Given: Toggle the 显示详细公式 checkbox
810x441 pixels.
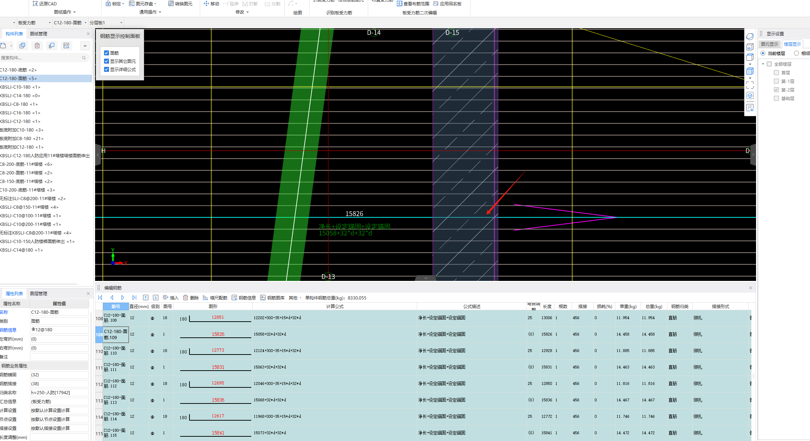Looking at the screenshot, I should click(x=107, y=69).
